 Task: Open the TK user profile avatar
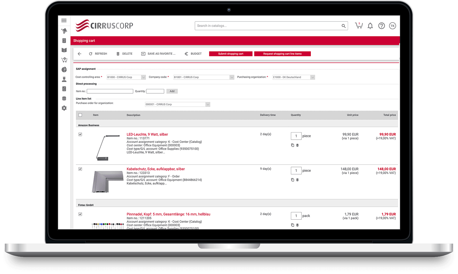point(392,26)
